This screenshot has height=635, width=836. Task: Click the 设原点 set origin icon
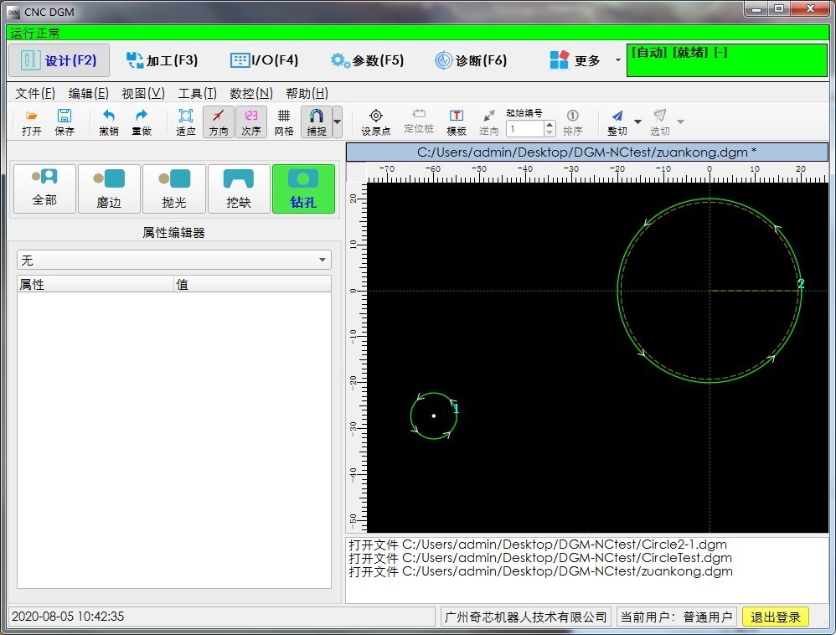[376, 122]
